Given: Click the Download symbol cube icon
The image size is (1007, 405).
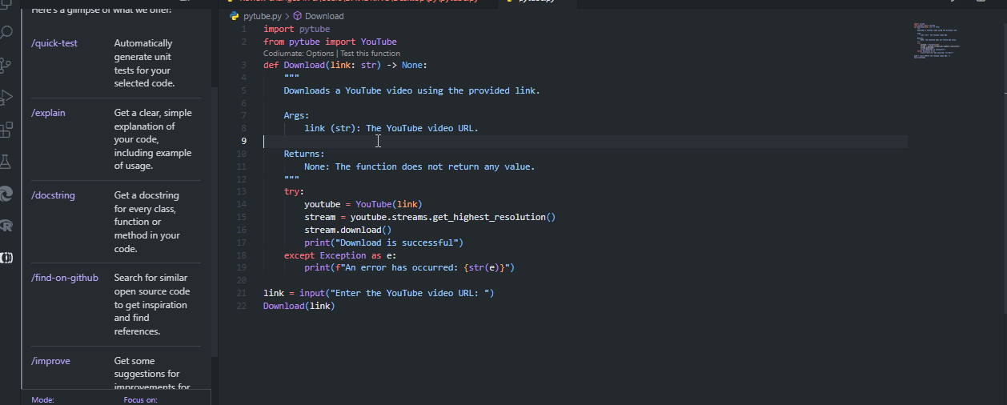Looking at the screenshot, I should click(298, 16).
